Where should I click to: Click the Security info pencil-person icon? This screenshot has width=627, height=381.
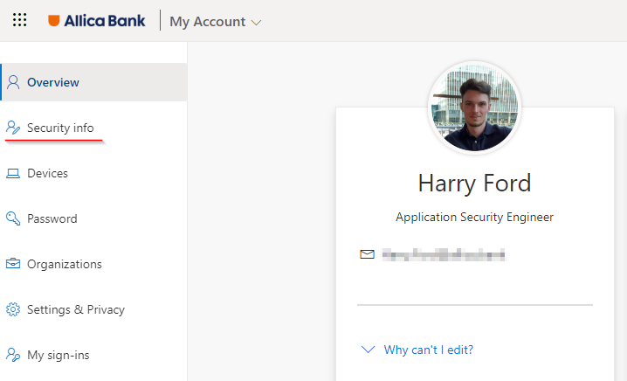pos(13,128)
